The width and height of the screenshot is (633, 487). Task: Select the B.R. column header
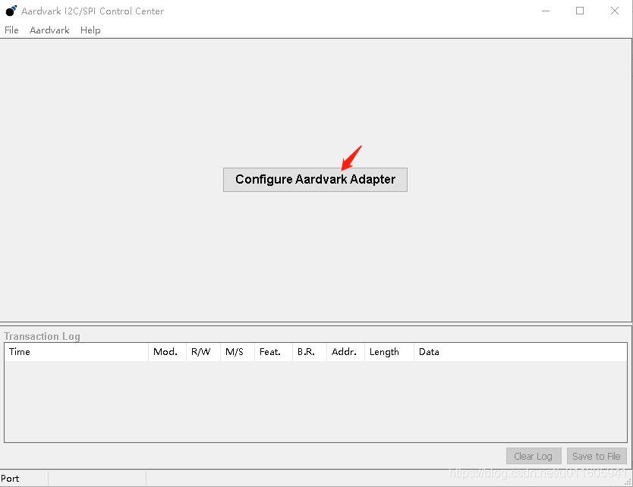click(x=309, y=352)
